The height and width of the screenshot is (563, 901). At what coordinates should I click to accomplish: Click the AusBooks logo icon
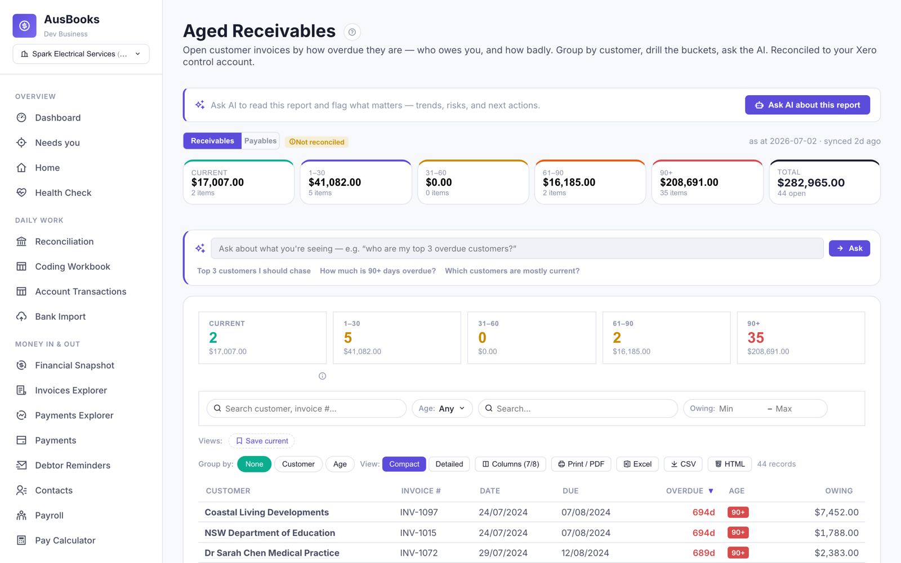24,25
